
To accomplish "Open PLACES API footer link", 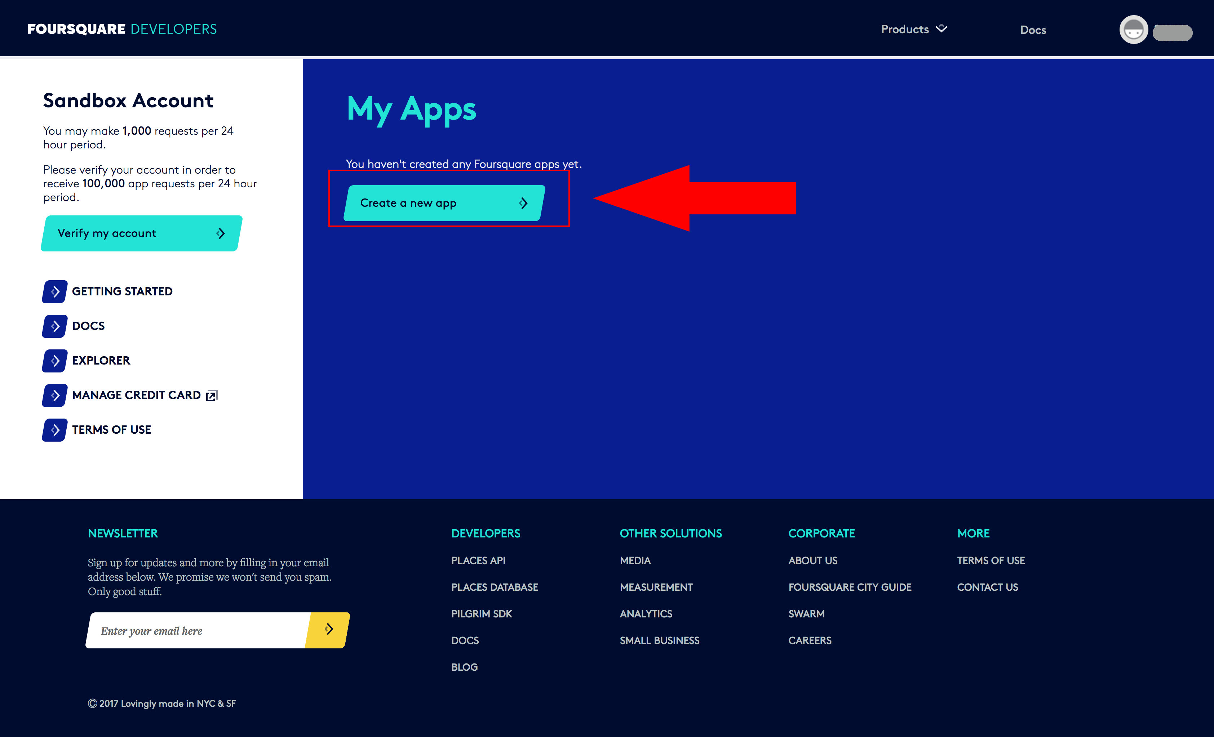I will click(x=478, y=560).
